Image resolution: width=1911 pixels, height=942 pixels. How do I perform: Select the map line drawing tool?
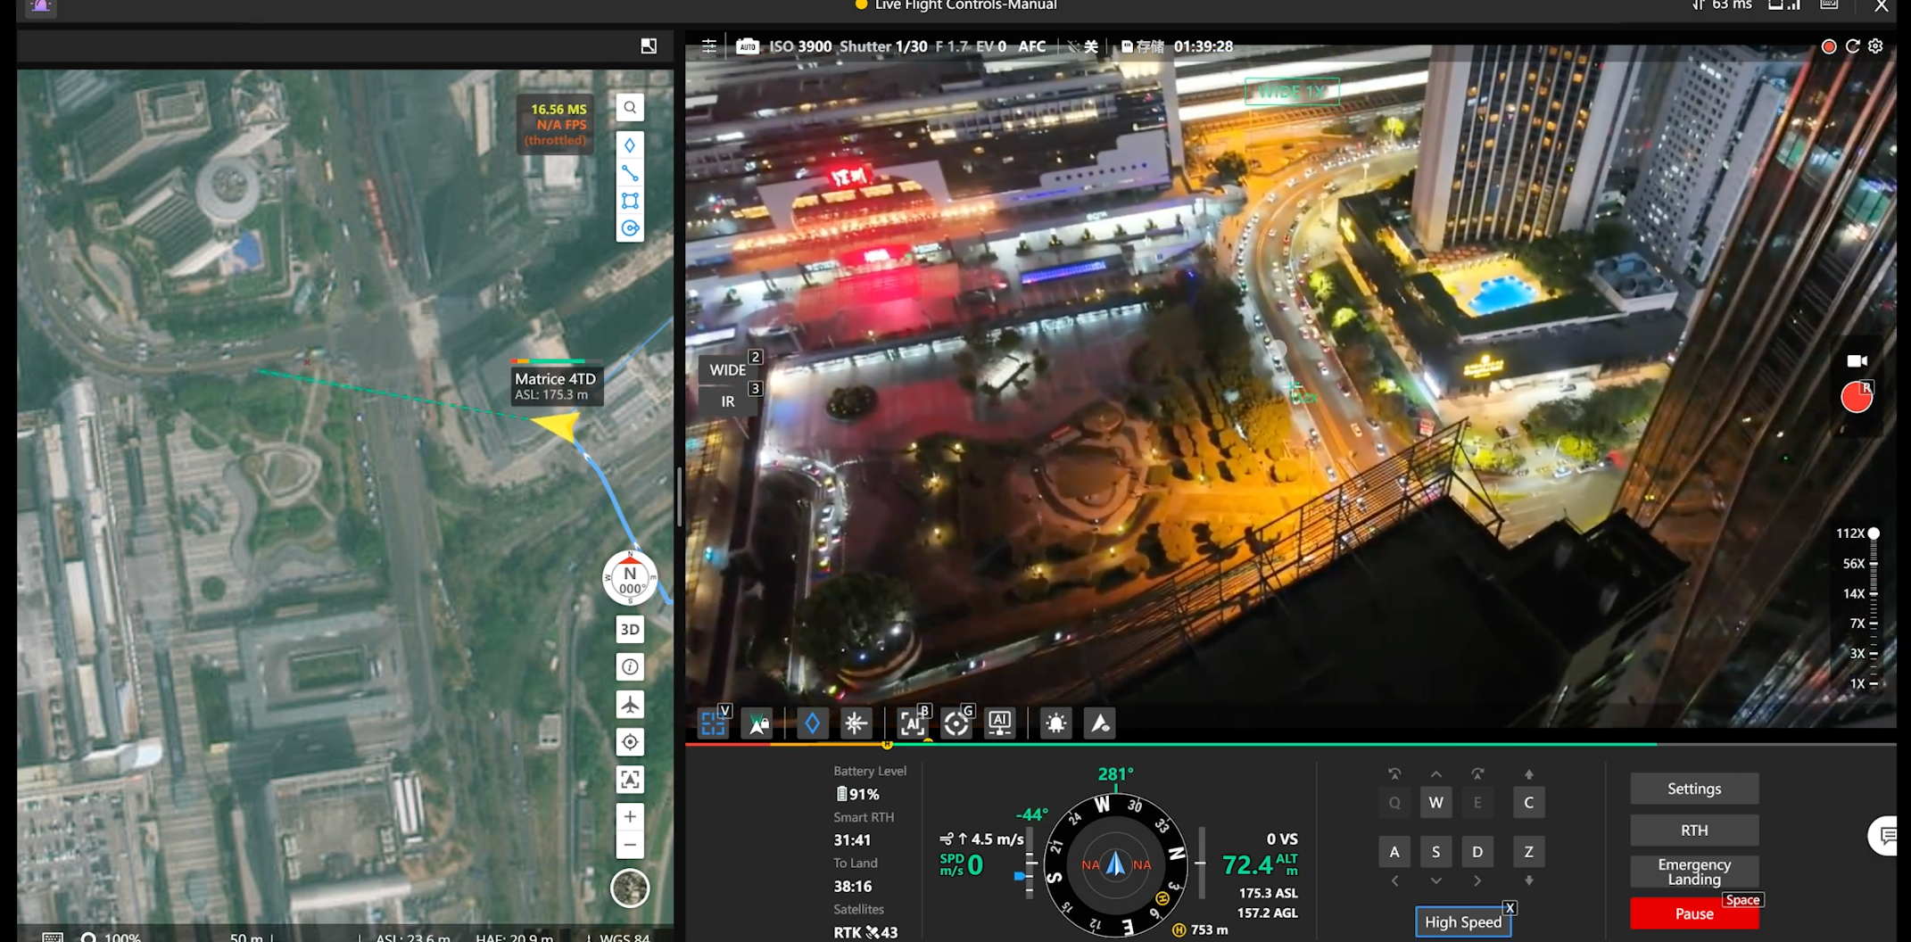(630, 173)
